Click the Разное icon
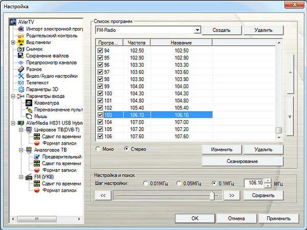The height and width of the screenshot is (230, 307). pos(21,69)
